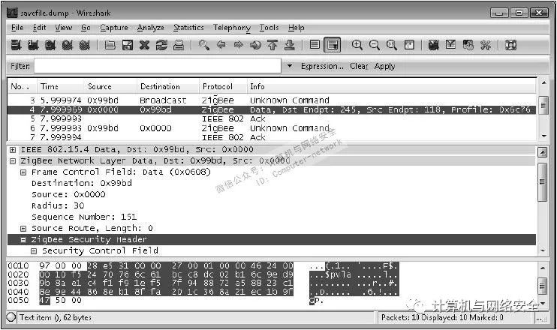This screenshot has height=330, width=557.
Task: Open the Capture menu
Action: [113, 28]
